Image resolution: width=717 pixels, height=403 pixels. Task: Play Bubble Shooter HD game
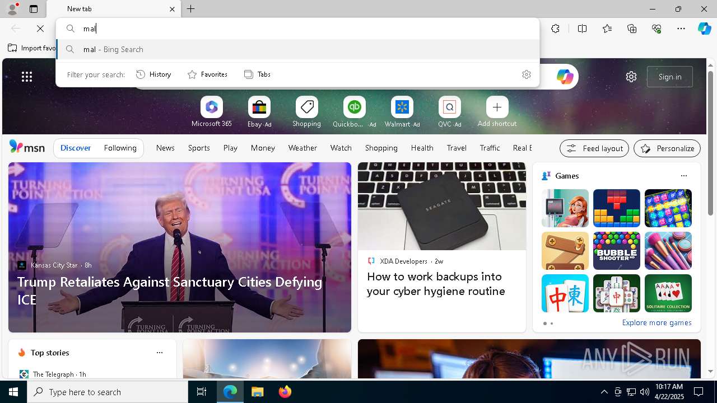(x=617, y=251)
